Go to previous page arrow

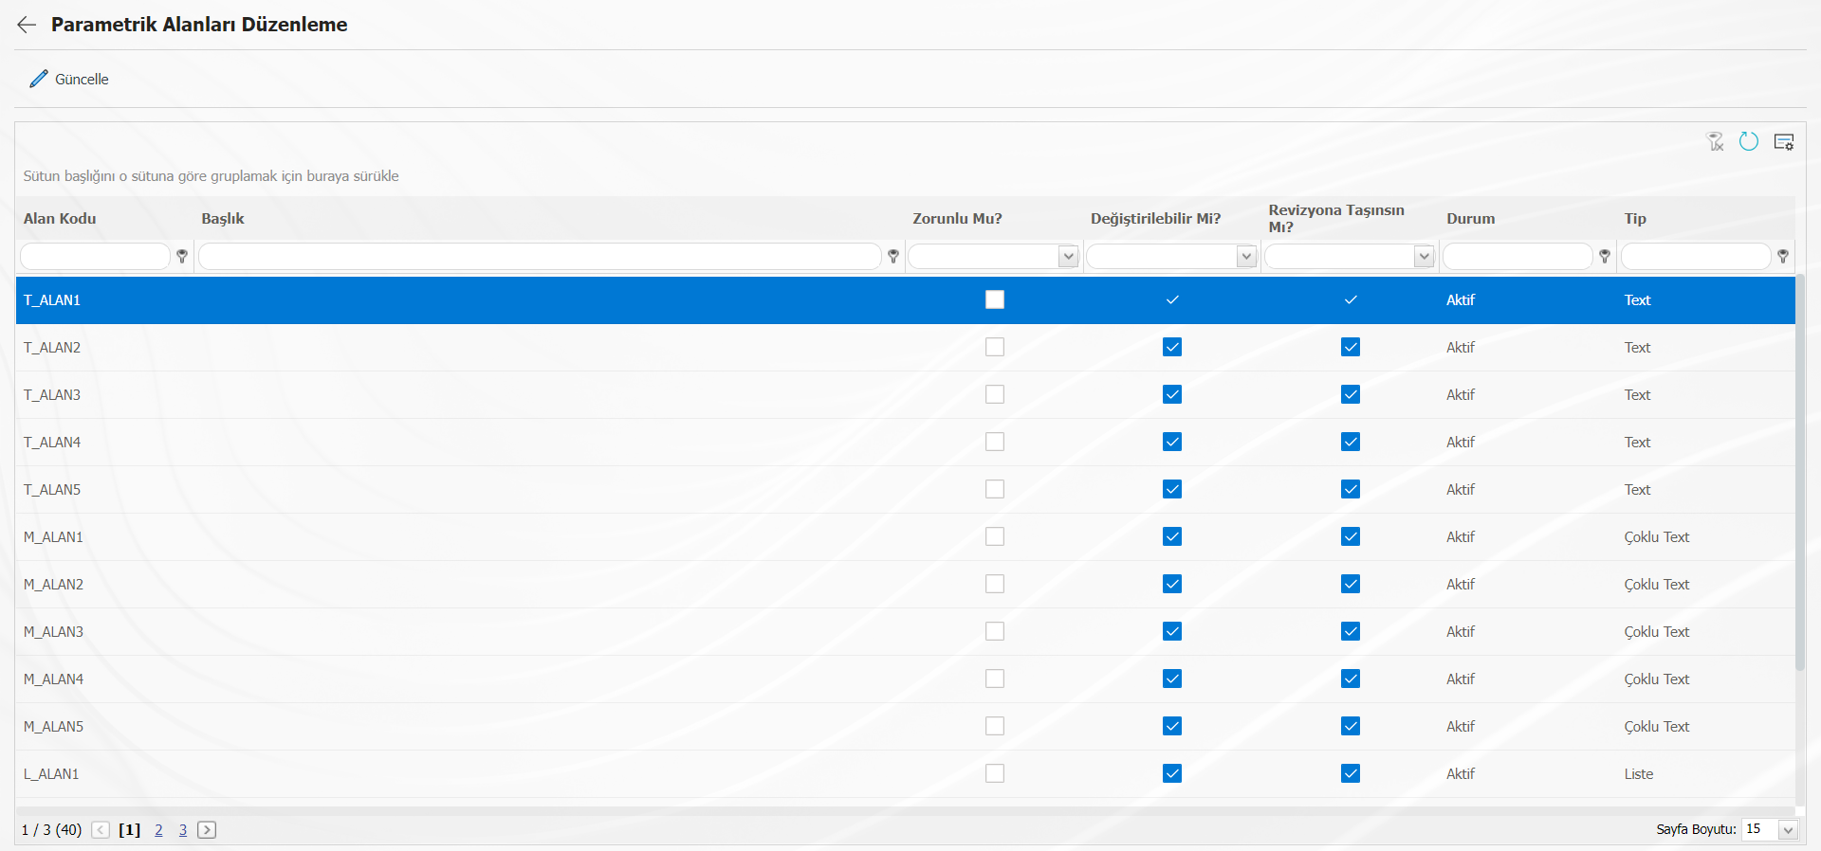tap(101, 830)
